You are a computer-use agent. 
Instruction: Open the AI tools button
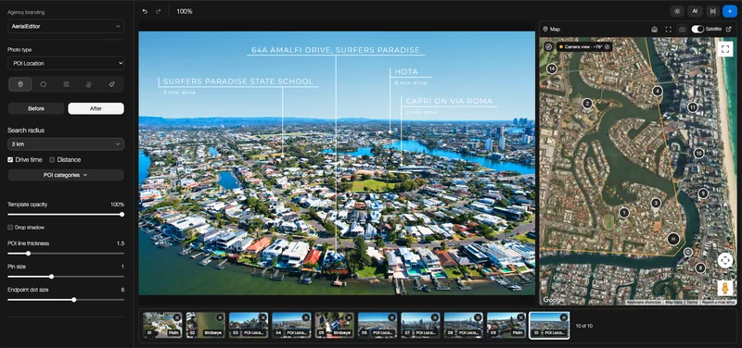tap(695, 11)
